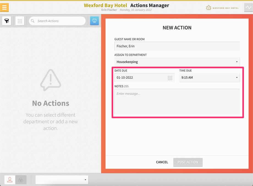This screenshot has height=186, width=253.
Task: Click in the Search Actions field
Action: [57, 21]
